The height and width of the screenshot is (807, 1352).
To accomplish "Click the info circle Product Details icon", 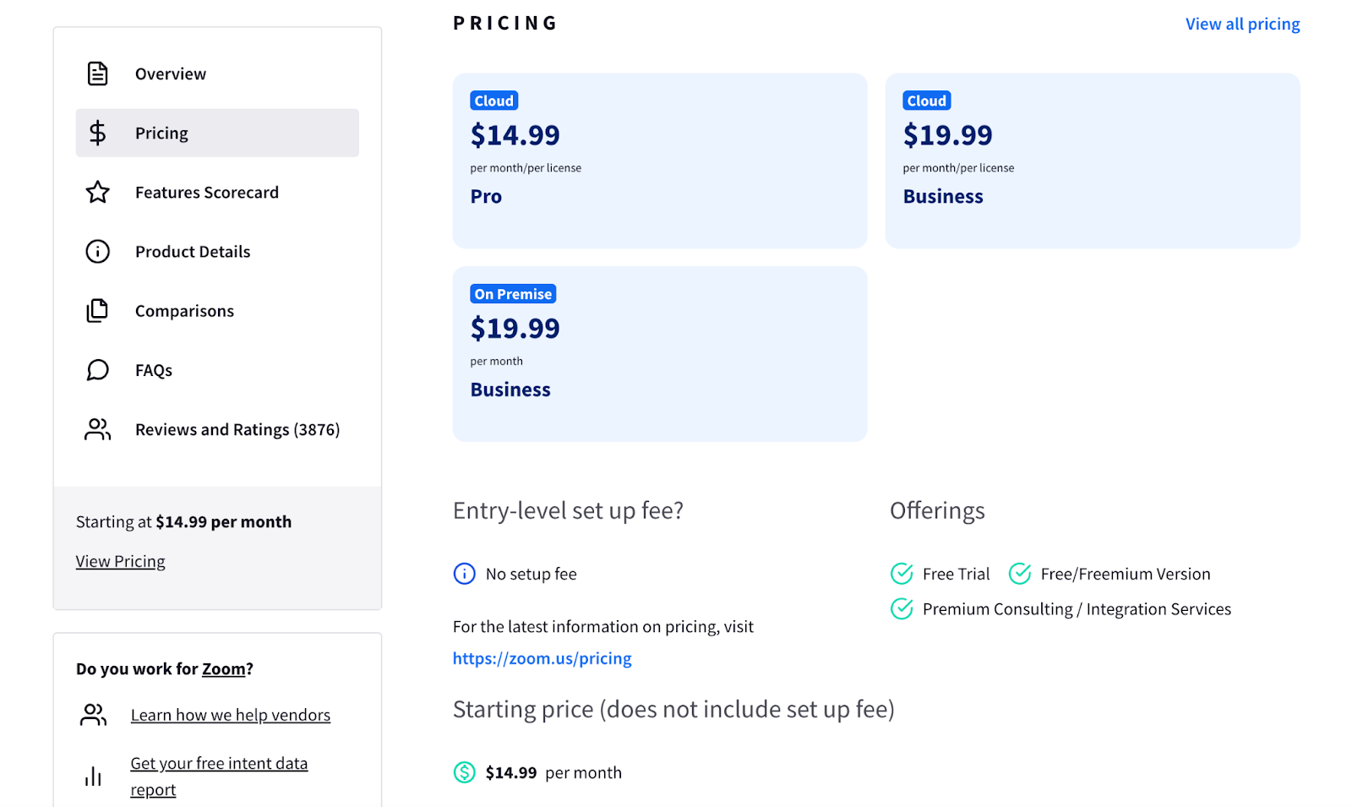I will [98, 252].
